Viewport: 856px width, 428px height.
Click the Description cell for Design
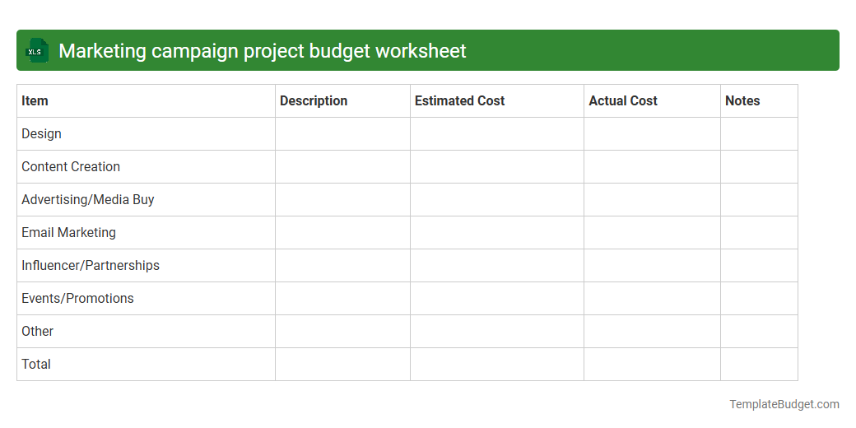point(343,133)
